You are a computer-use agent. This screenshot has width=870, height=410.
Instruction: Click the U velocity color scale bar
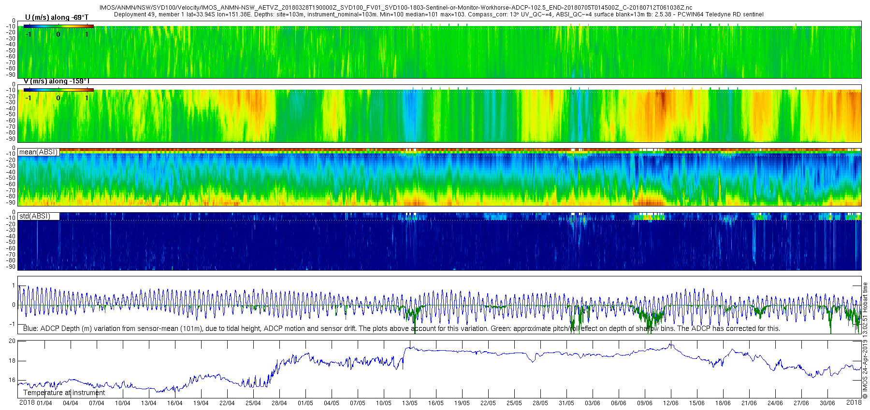click(x=58, y=27)
